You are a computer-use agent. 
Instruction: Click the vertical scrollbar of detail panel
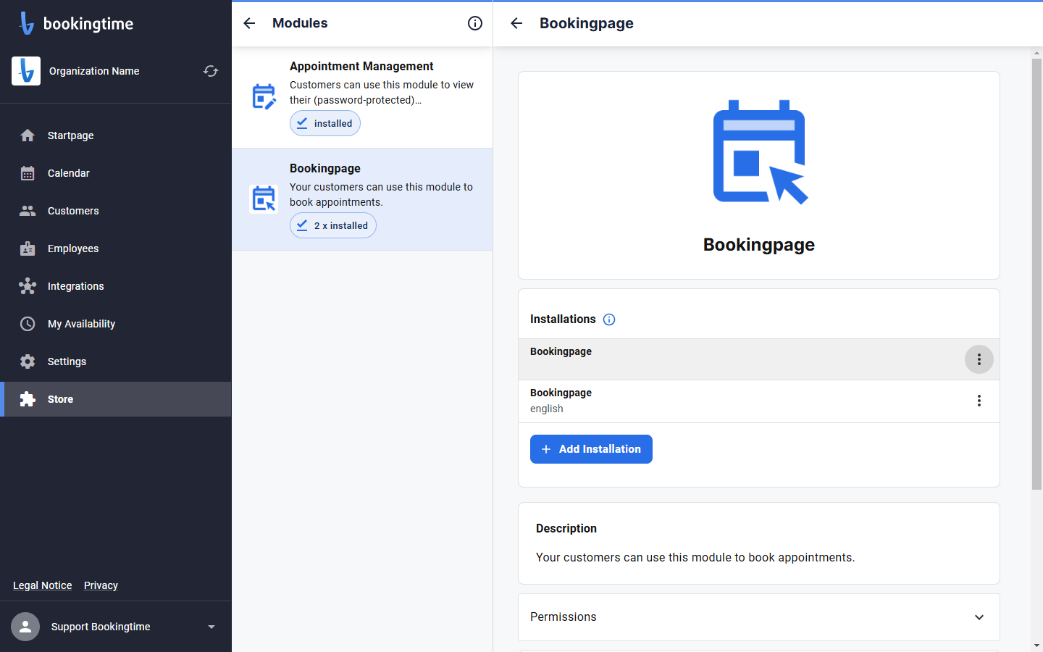point(1036,275)
